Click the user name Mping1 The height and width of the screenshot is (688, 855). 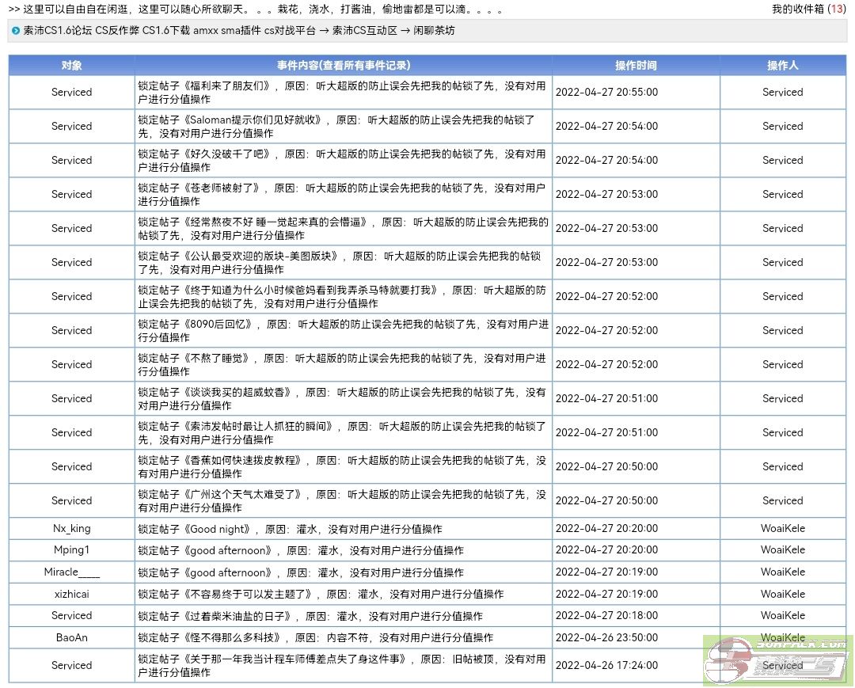71,550
